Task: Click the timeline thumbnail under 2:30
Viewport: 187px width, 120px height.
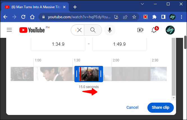Action: point(159,74)
